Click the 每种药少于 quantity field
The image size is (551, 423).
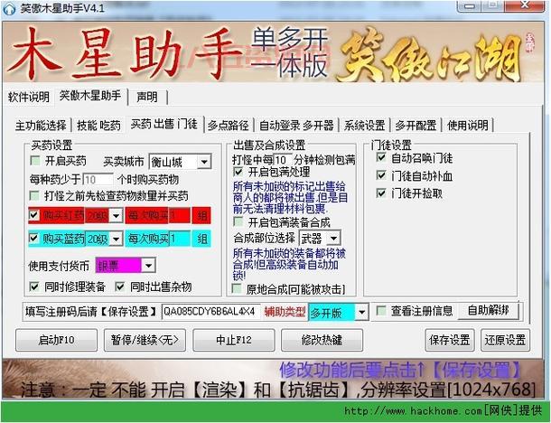coord(98,180)
